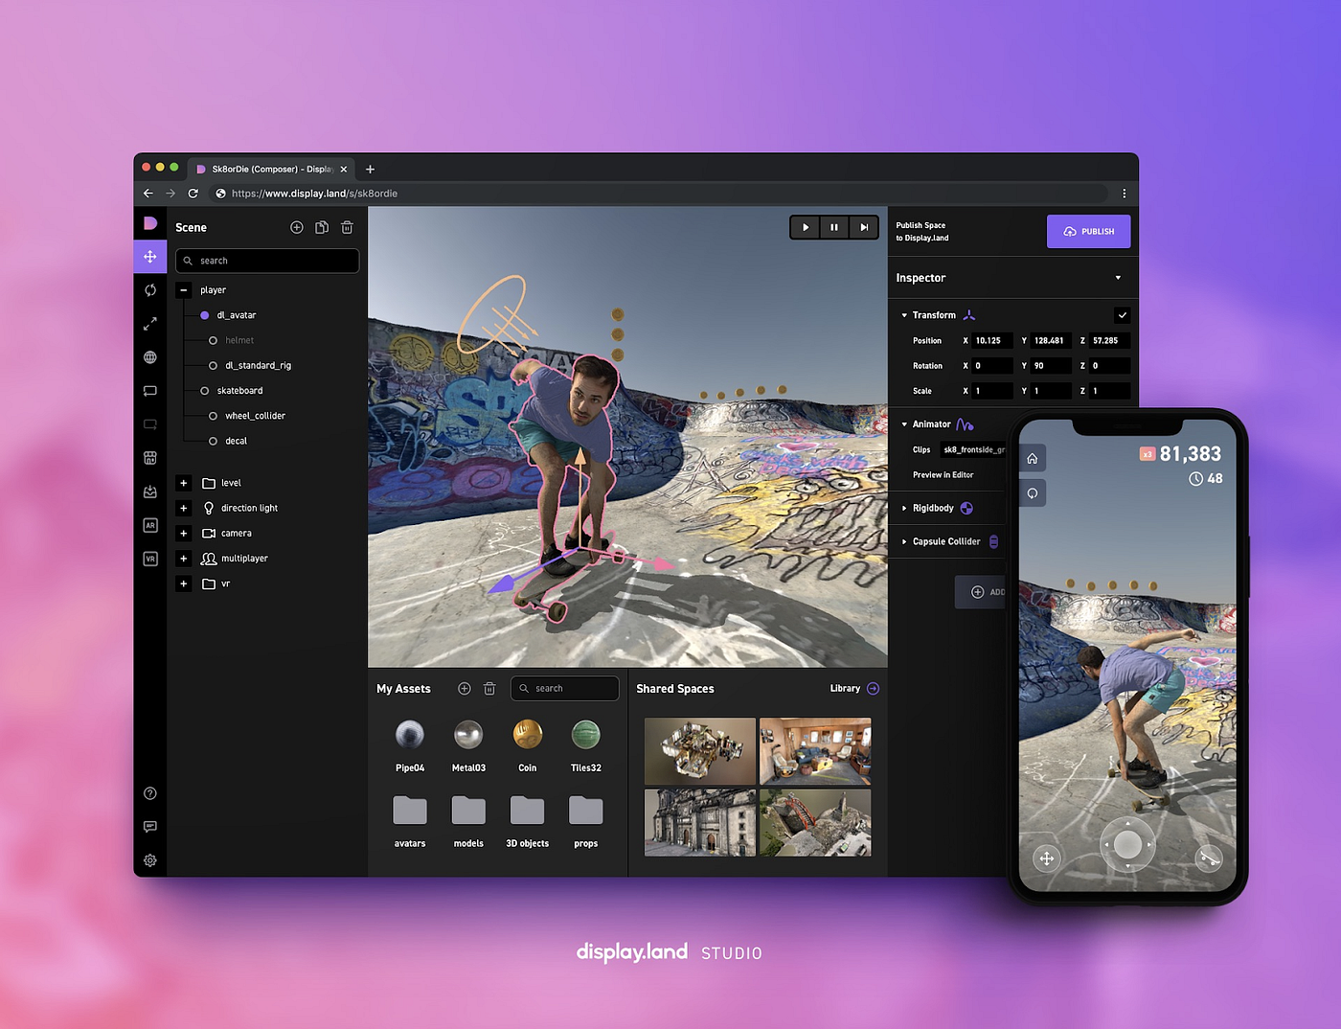
Task: Add new asset in My Assets
Action: [x=465, y=689]
